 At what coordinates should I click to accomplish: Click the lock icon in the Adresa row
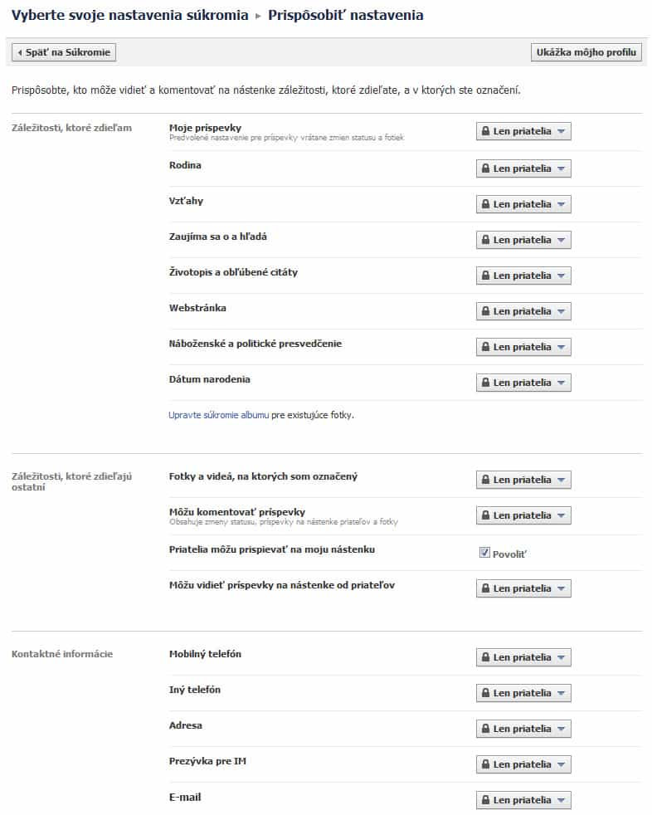tap(484, 729)
